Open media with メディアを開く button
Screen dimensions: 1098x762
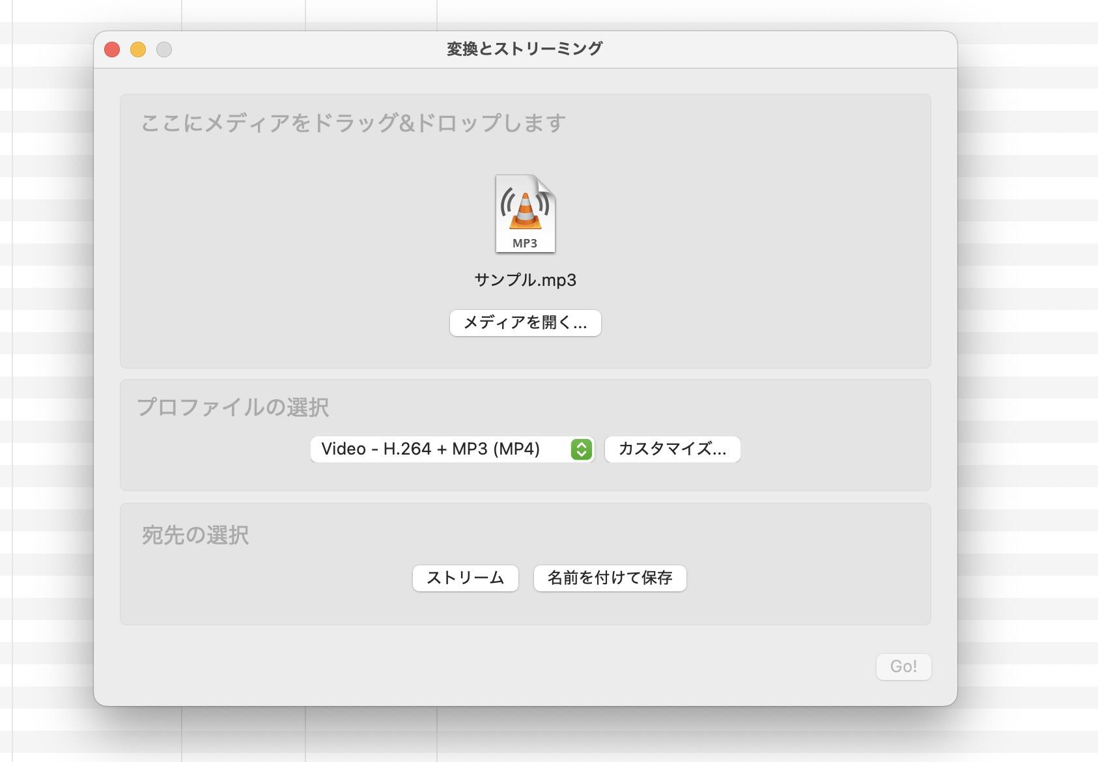click(x=525, y=322)
